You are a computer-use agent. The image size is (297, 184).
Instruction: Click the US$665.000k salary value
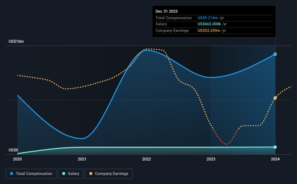pos(209,24)
